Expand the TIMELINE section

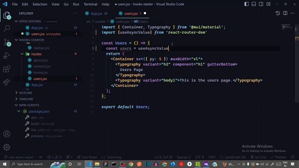[x=16, y=99]
